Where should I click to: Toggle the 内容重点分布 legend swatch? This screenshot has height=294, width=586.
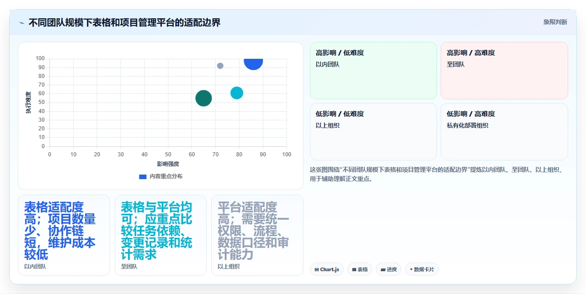143,176
